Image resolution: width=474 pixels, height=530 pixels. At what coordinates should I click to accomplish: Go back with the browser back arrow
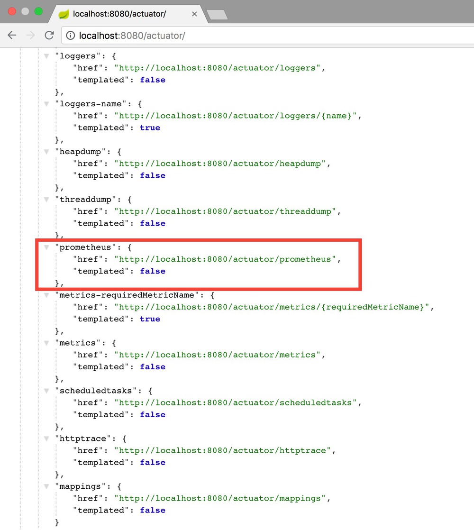[x=12, y=35]
